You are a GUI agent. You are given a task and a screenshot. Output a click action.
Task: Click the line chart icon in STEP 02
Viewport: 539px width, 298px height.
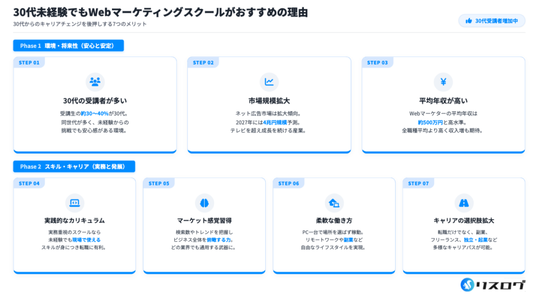[269, 81]
